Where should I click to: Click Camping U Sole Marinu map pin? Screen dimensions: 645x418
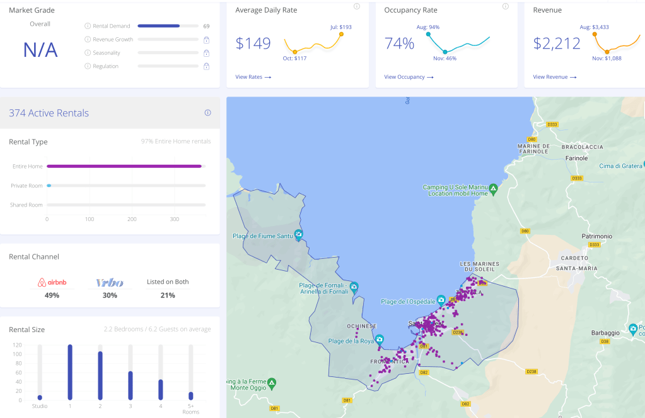point(494,189)
